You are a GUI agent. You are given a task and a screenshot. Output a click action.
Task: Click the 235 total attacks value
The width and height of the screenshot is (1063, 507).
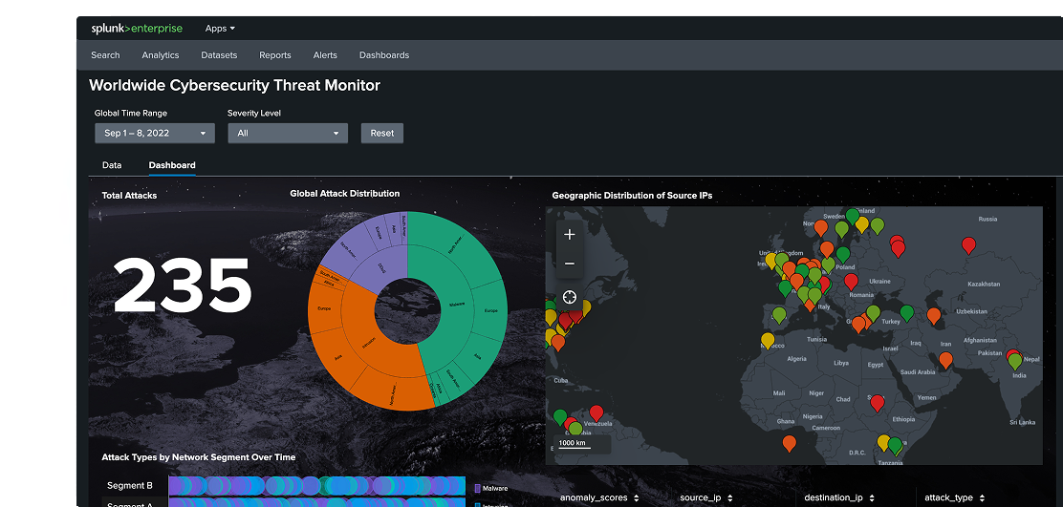(x=183, y=287)
